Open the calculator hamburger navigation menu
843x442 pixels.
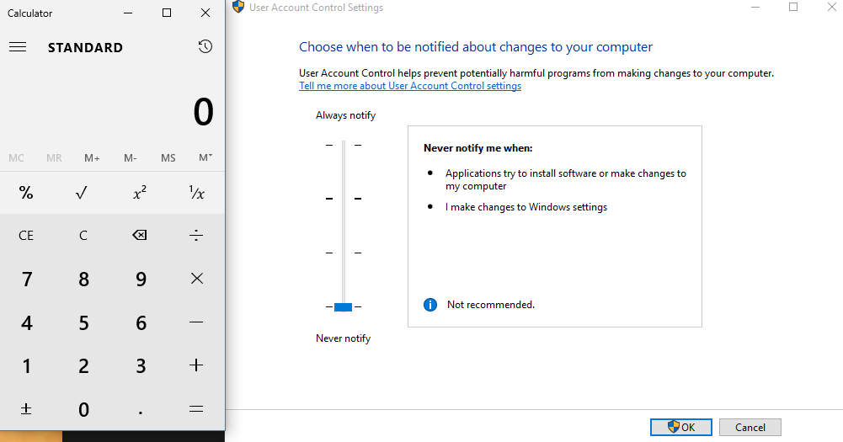pos(18,47)
